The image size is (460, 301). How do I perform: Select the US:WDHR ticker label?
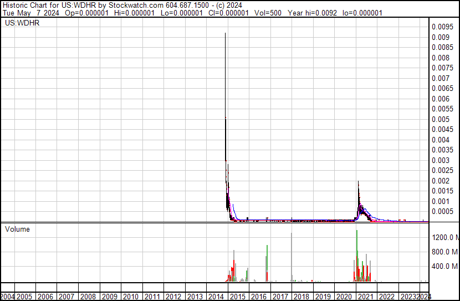(x=22, y=23)
